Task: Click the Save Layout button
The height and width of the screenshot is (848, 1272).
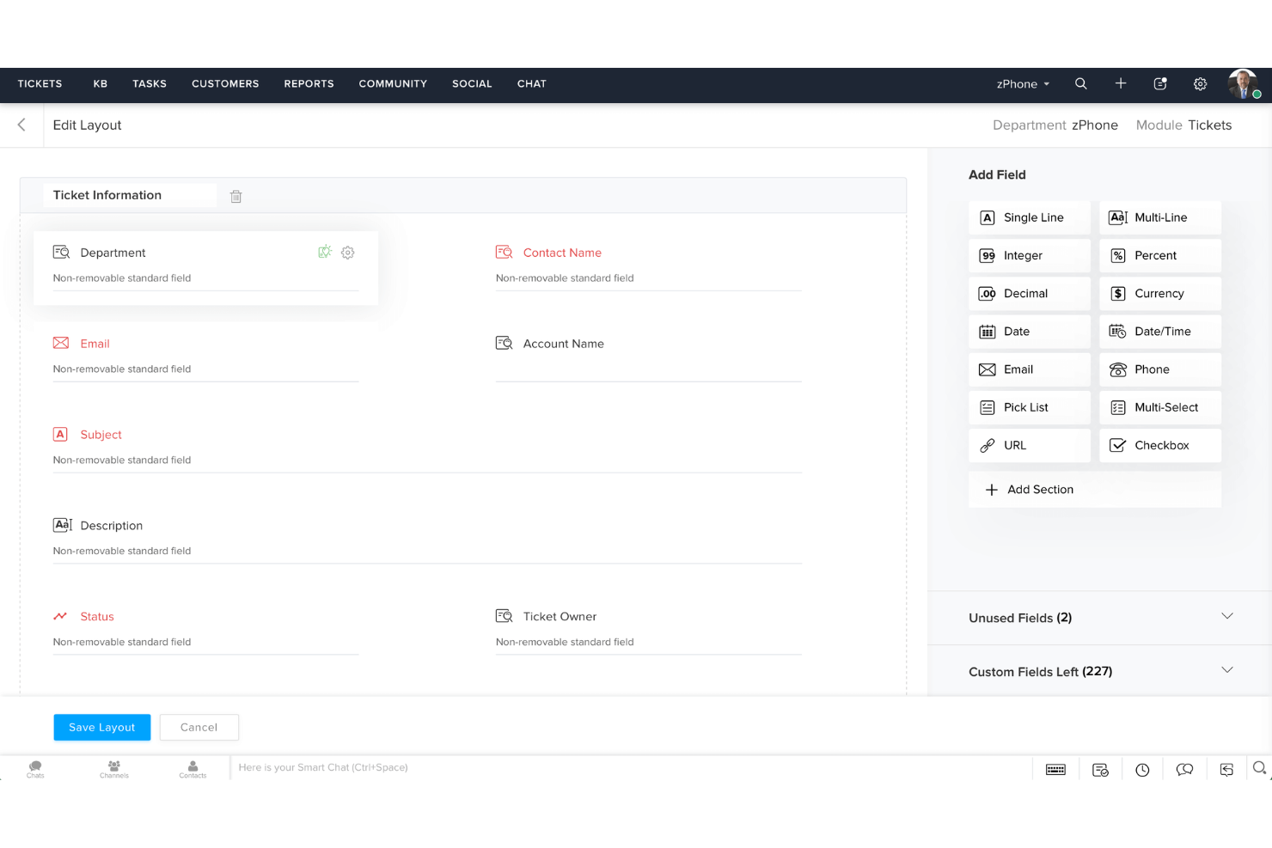Action: (x=102, y=727)
